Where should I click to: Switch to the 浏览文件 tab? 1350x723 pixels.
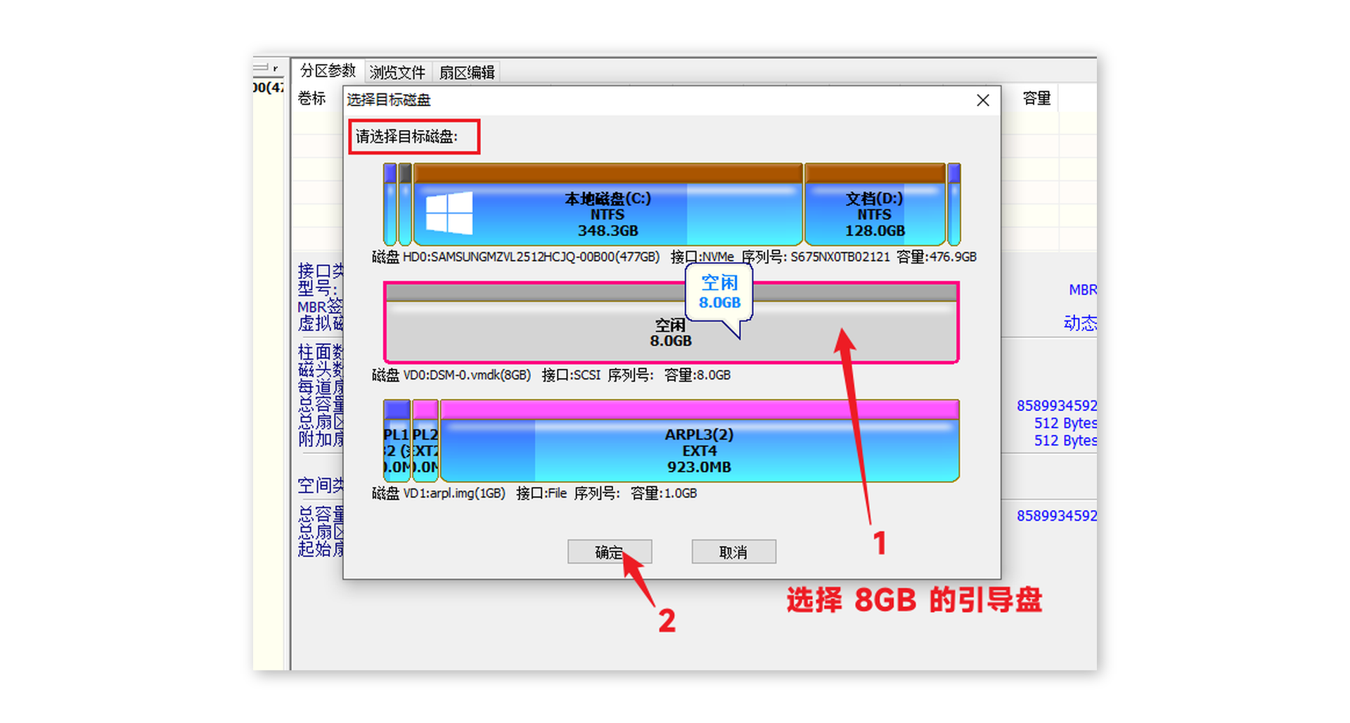[x=397, y=72]
